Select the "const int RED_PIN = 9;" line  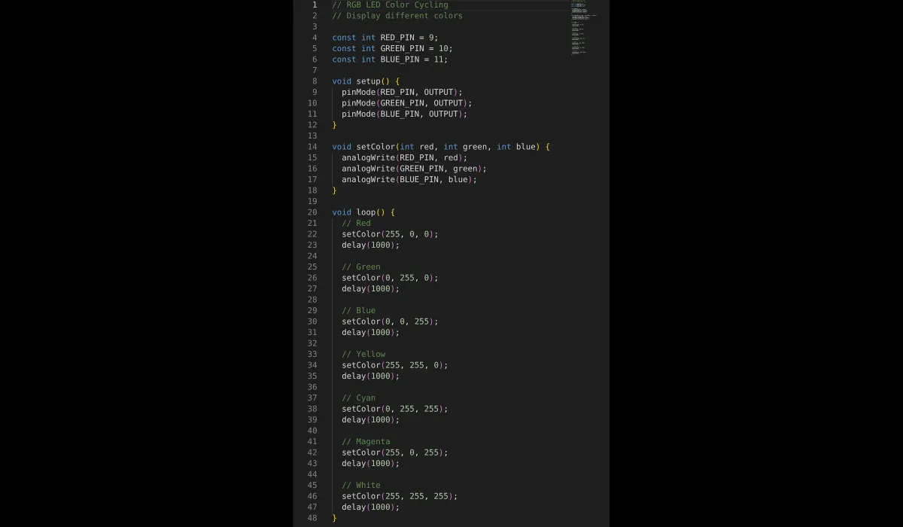coord(385,38)
